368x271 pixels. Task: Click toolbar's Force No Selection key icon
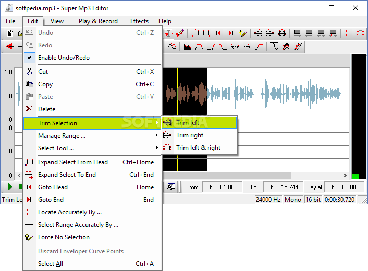pyautogui.click(x=242, y=33)
